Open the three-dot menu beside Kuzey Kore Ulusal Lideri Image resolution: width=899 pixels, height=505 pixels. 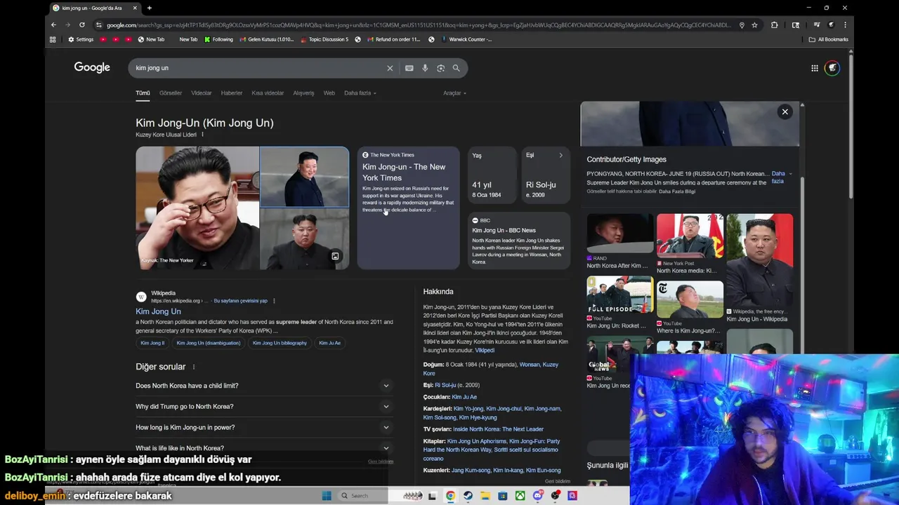(x=202, y=135)
